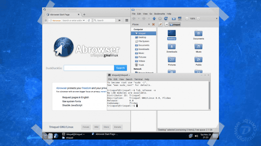Click the file manager forward arrow

point(144,19)
